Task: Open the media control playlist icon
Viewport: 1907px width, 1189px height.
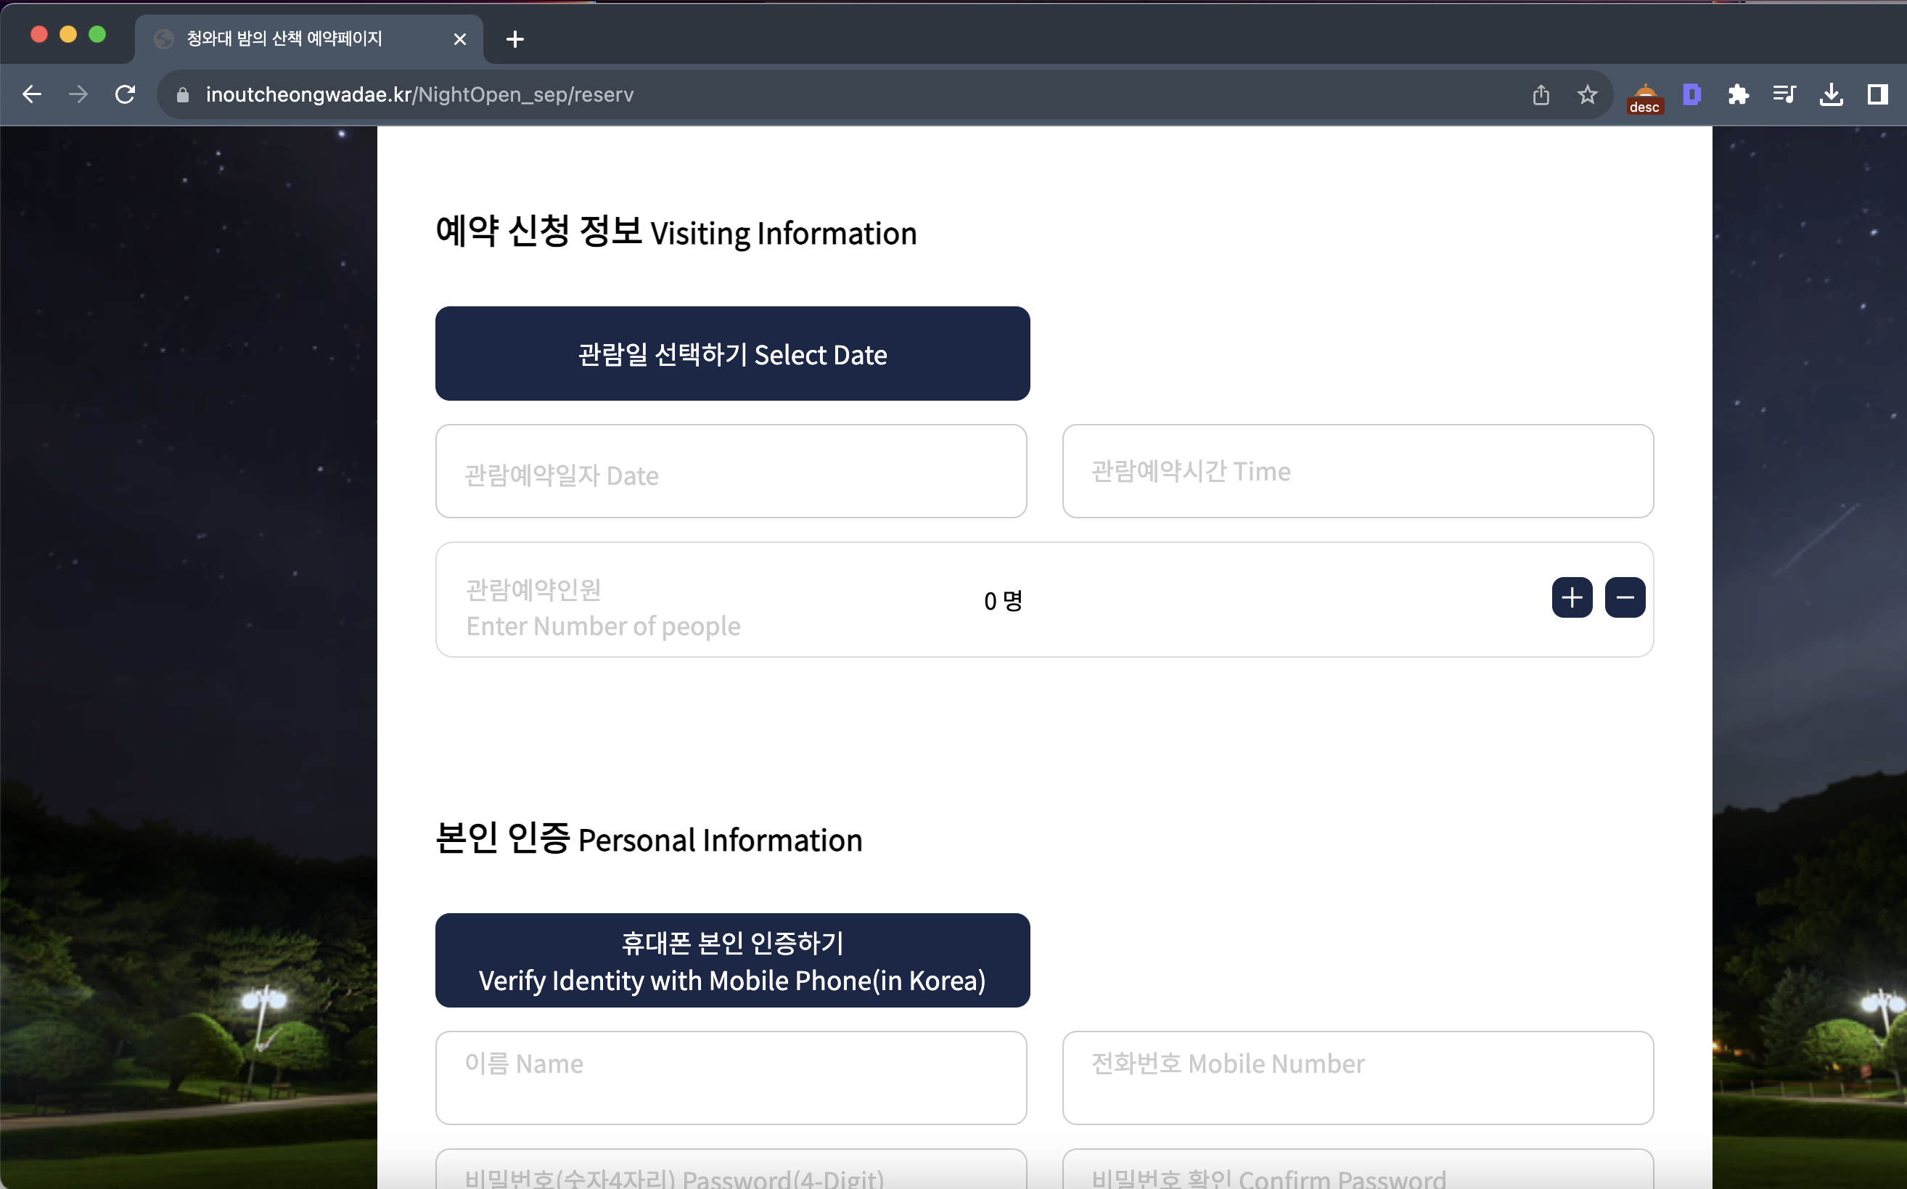Action: [x=1784, y=94]
